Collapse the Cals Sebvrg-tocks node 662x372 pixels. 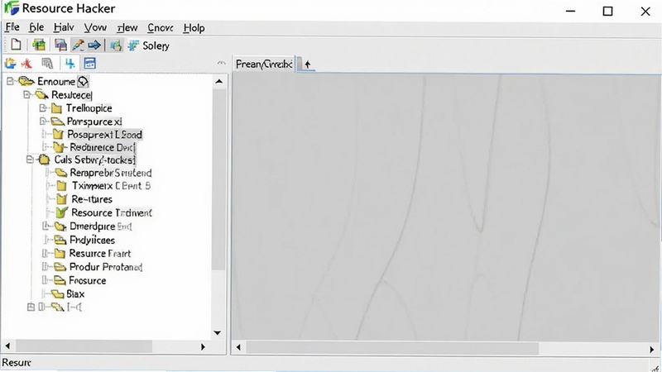30,160
